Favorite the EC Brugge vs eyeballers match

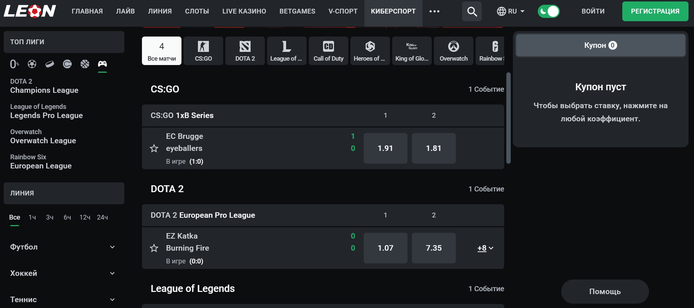coord(154,148)
